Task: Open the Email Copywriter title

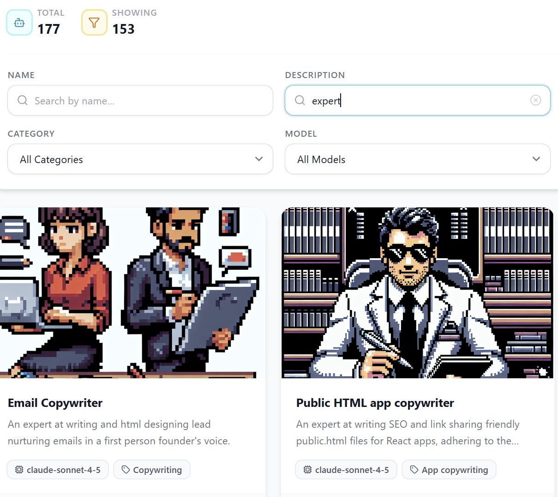Action: 55,403
